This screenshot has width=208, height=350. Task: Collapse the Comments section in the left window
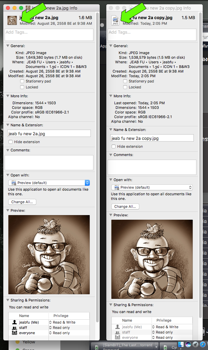click(x=8, y=150)
